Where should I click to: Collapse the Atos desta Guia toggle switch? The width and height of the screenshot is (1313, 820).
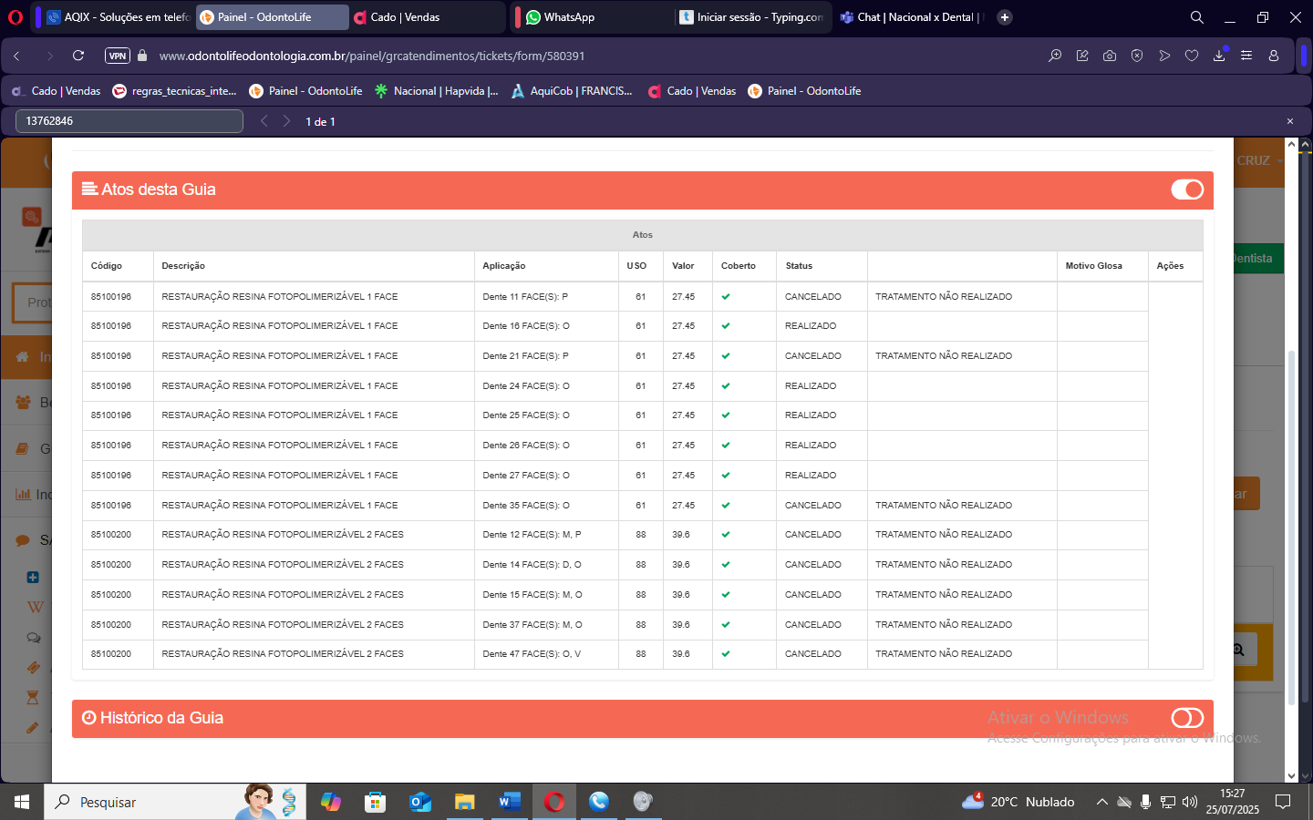(x=1186, y=190)
